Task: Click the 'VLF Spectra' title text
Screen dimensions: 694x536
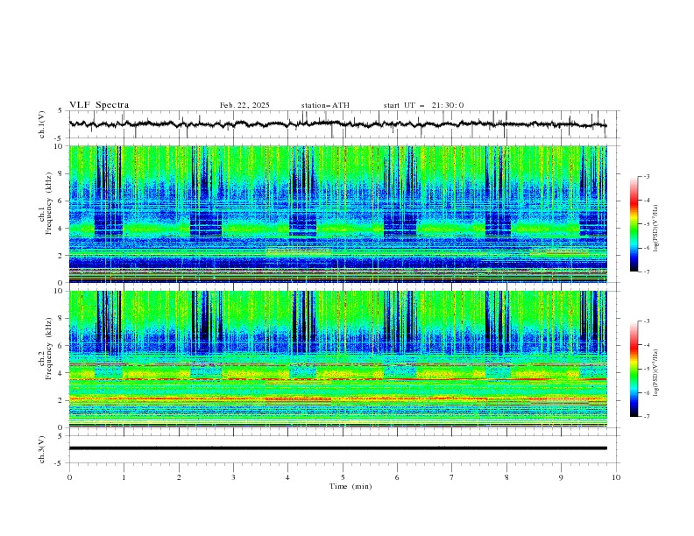Action: [x=99, y=105]
